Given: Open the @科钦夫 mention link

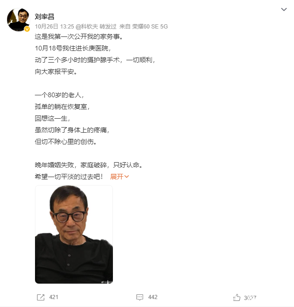Looking at the screenshot, I should pyautogui.click(x=87, y=27).
